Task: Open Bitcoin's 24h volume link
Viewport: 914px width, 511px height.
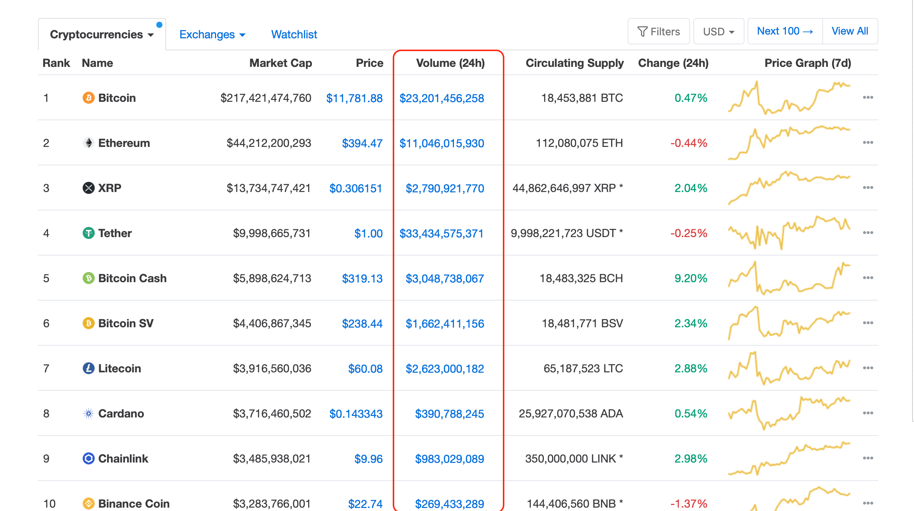Action: point(442,98)
